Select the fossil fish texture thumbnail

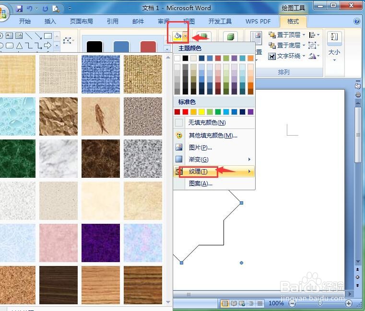click(x=101, y=116)
